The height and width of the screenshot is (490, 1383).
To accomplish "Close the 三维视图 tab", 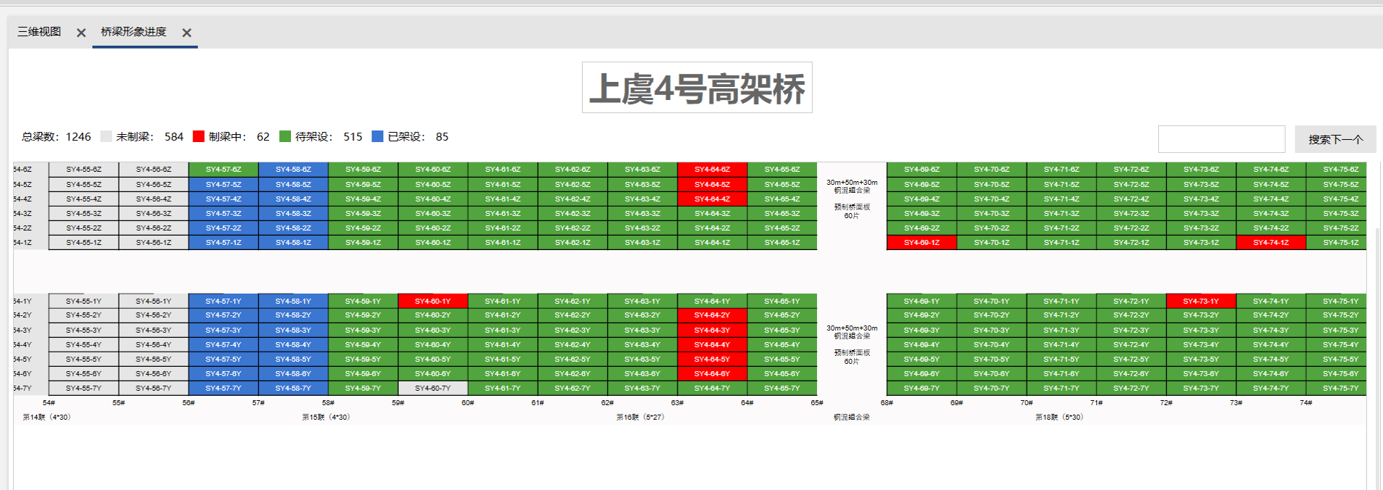I will (x=81, y=33).
